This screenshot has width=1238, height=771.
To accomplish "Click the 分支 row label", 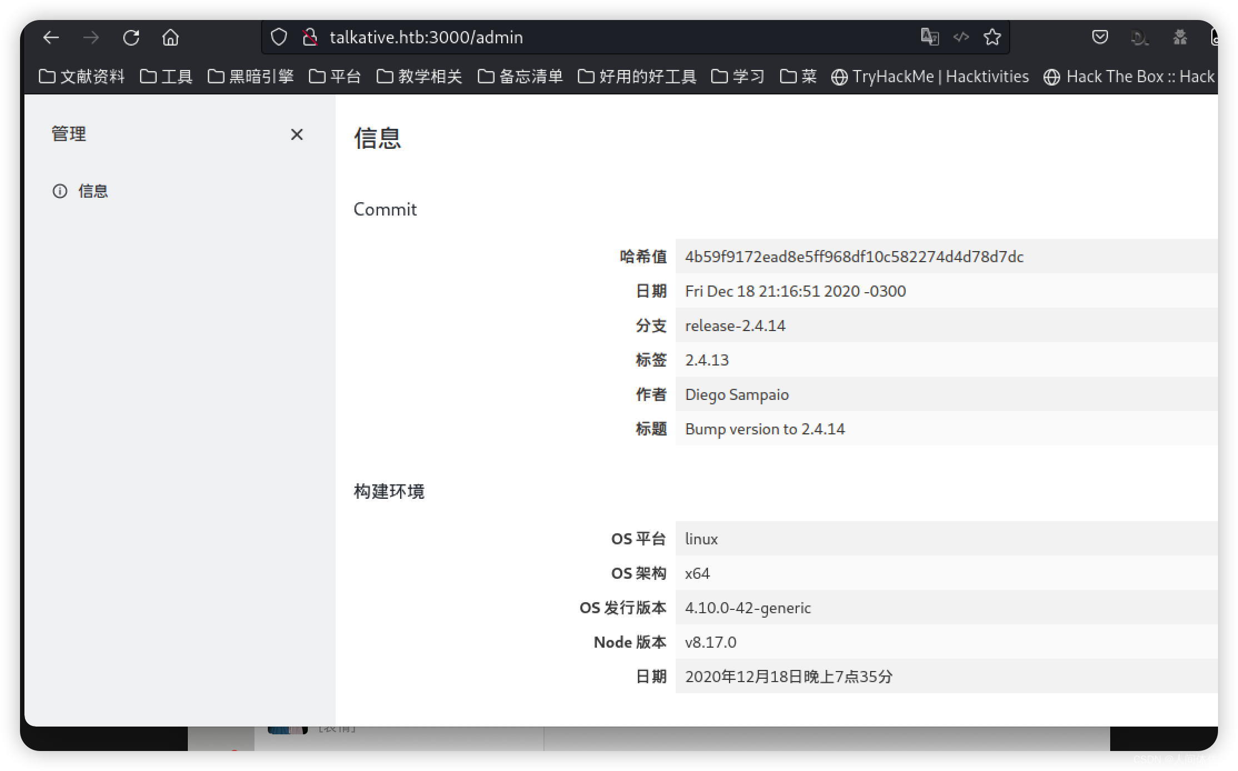I will click(651, 326).
